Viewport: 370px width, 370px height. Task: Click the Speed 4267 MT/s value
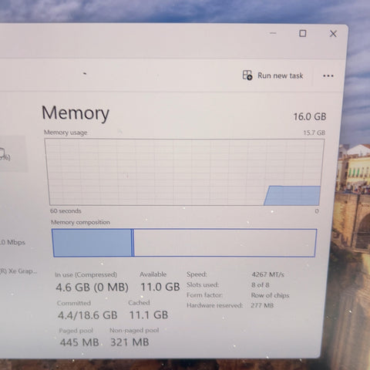coord(267,274)
